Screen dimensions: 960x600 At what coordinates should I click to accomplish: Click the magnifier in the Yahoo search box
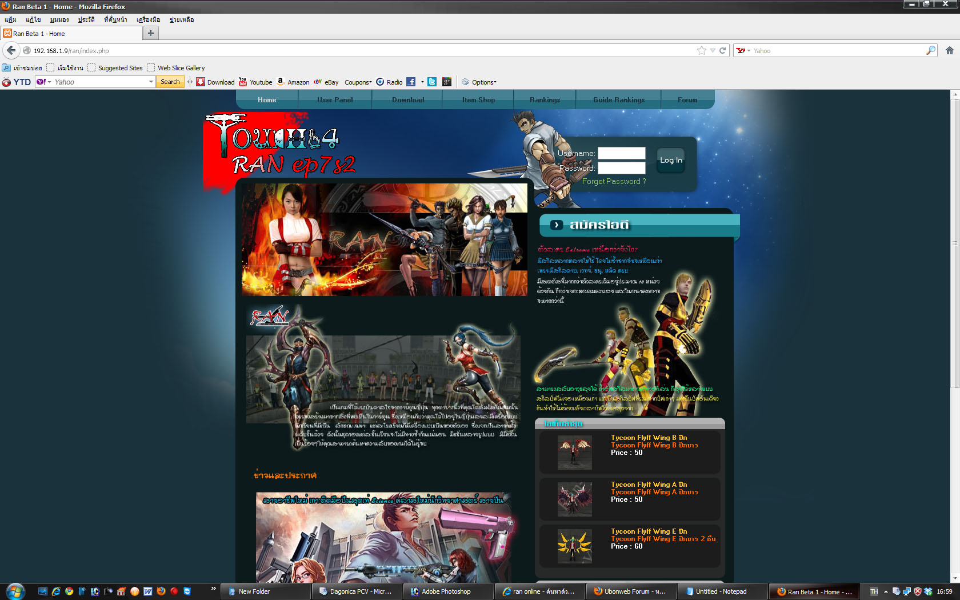pos(931,50)
